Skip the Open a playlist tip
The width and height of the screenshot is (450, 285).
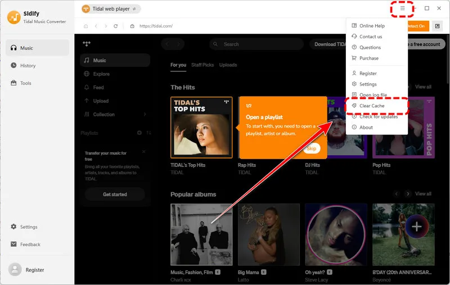(x=312, y=148)
